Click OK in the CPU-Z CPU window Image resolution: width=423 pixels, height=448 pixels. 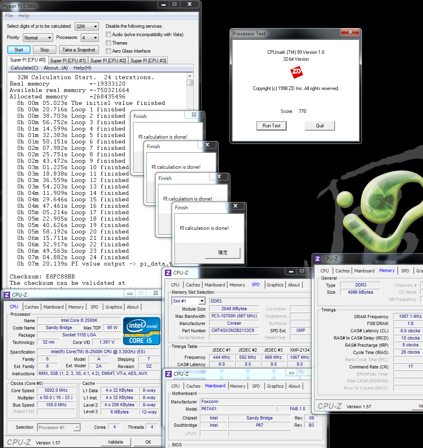pos(148,442)
